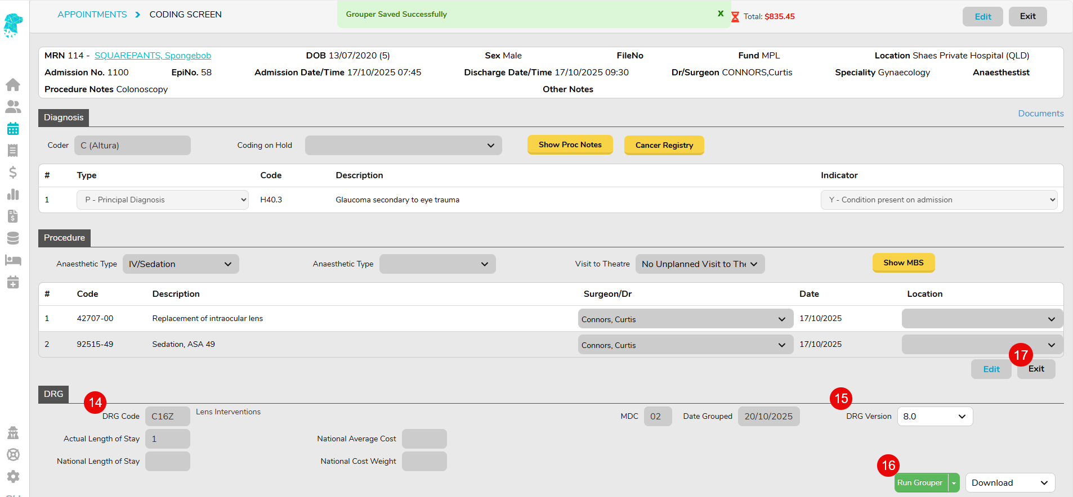Open the Patients people icon
This screenshot has height=497, width=1073.
coord(13,107)
